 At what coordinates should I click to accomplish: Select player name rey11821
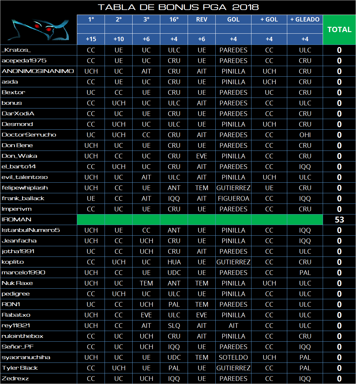16,326
